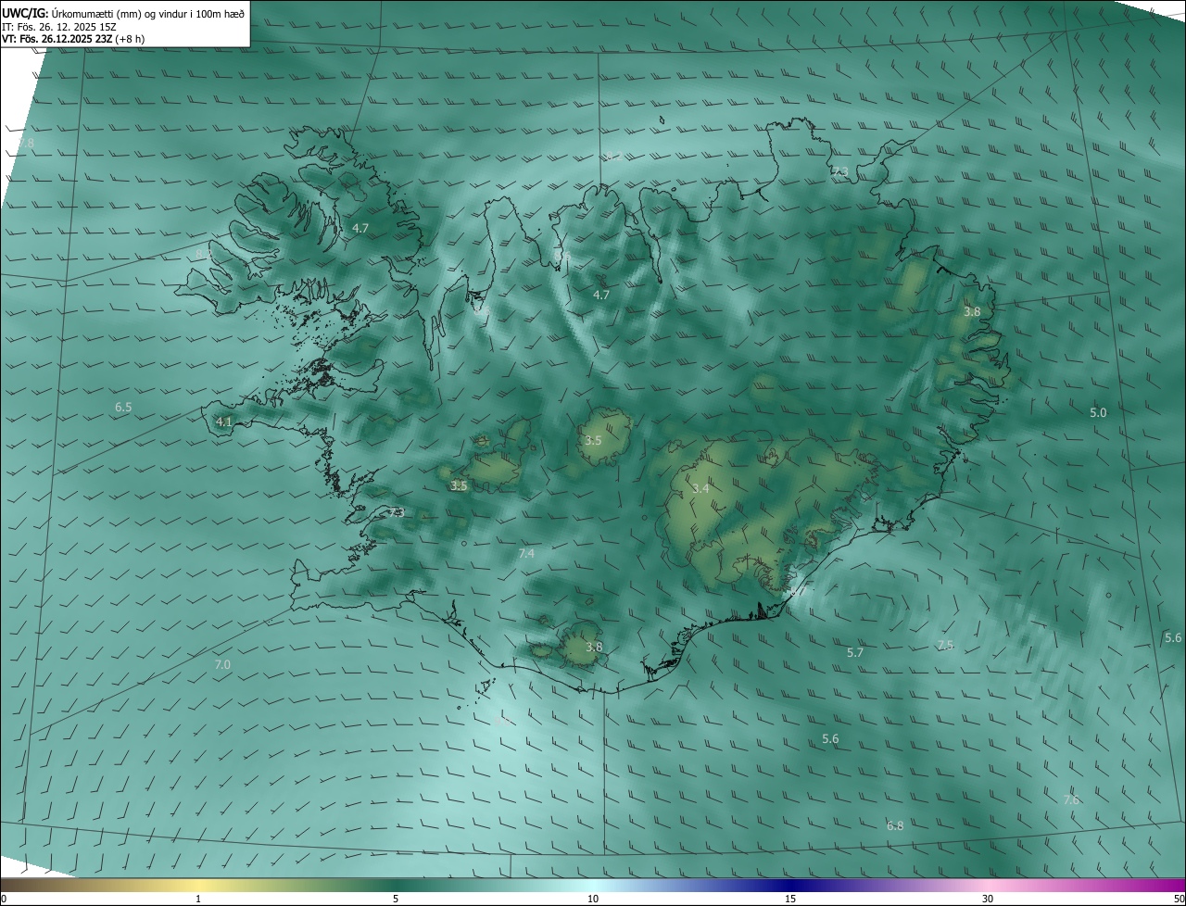Viewport: 1186px width, 906px height.
Task: Click the 7.8 value near the northwest edge
Action: pyautogui.click(x=26, y=143)
